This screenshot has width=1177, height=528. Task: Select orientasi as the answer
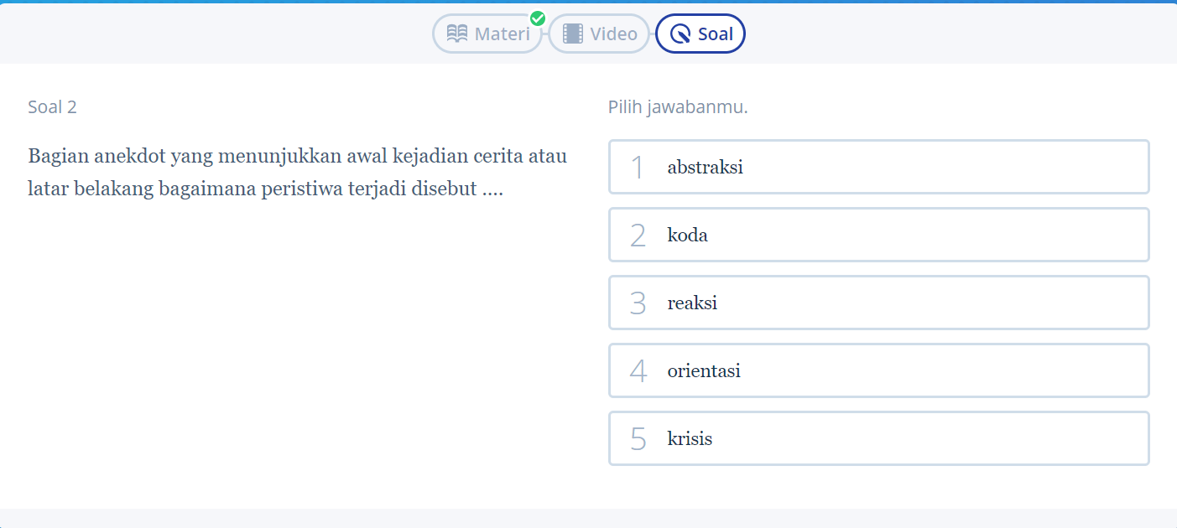click(878, 370)
